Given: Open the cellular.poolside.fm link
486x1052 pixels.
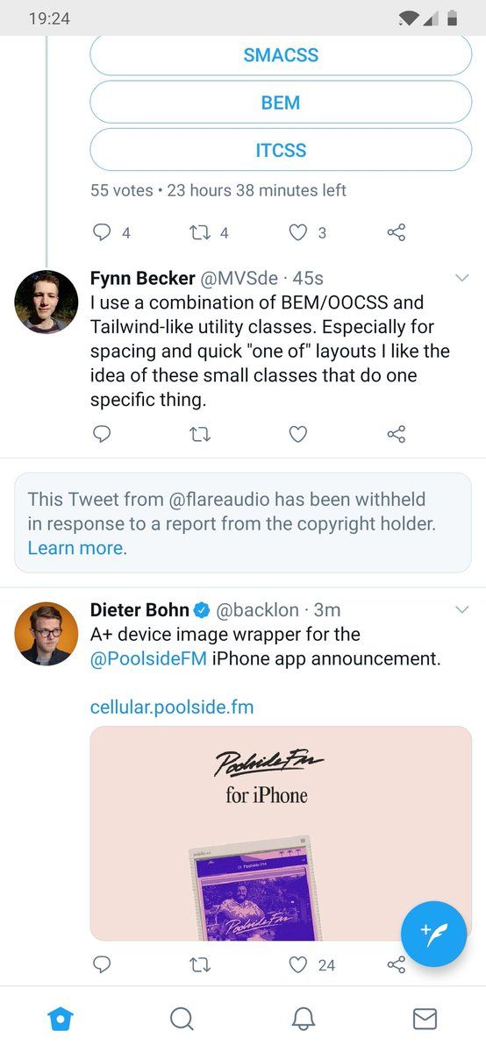Looking at the screenshot, I should pyautogui.click(x=172, y=707).
